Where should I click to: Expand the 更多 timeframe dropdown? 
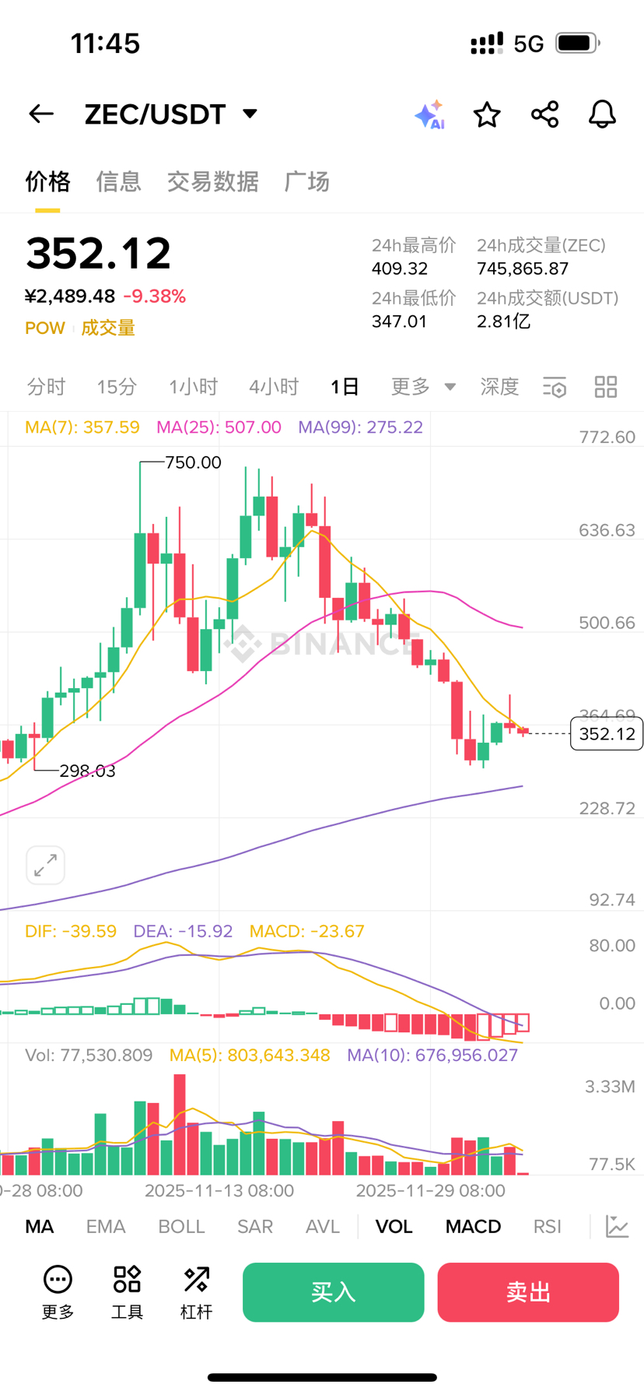(423, 387)
